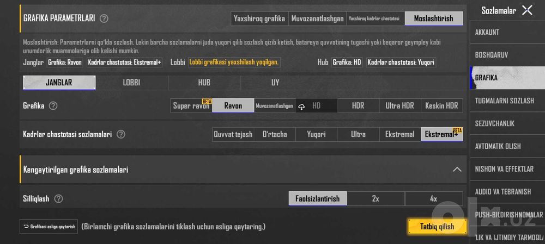Viewport: 545px width, 244px height.
Task: Open AKKAUNT settings category
Action: coord(507,32)
